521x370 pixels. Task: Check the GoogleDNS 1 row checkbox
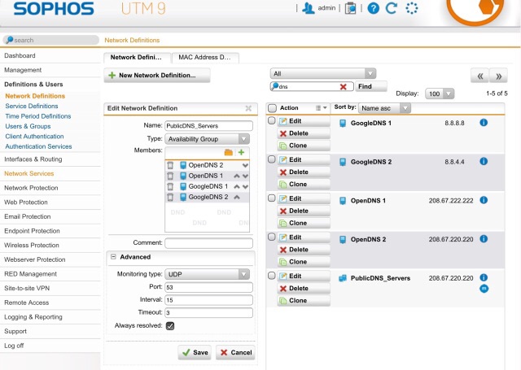271,120
